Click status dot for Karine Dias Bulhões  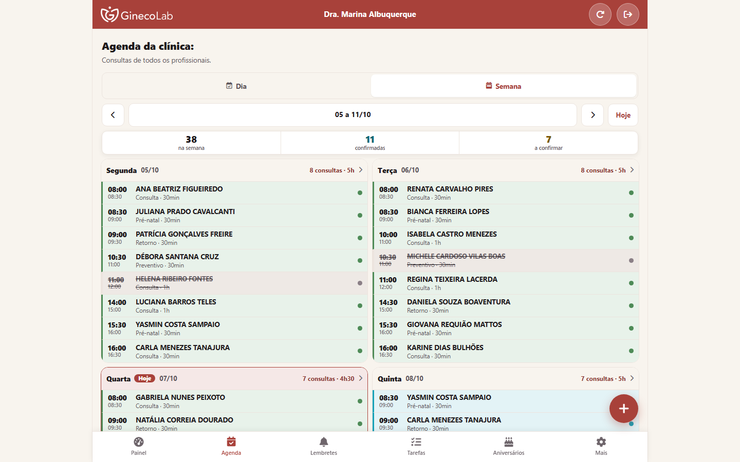click(631, 351)
